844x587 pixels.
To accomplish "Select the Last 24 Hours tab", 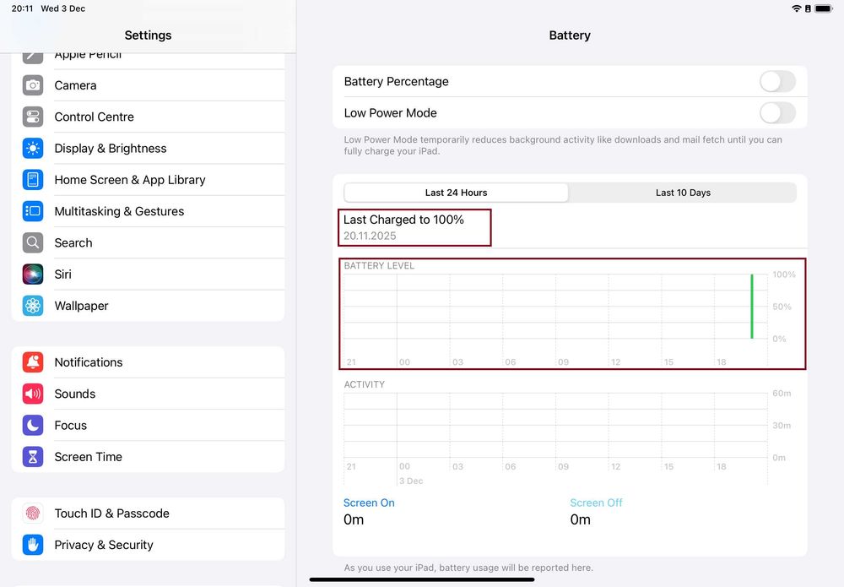I will click(456, 193).
